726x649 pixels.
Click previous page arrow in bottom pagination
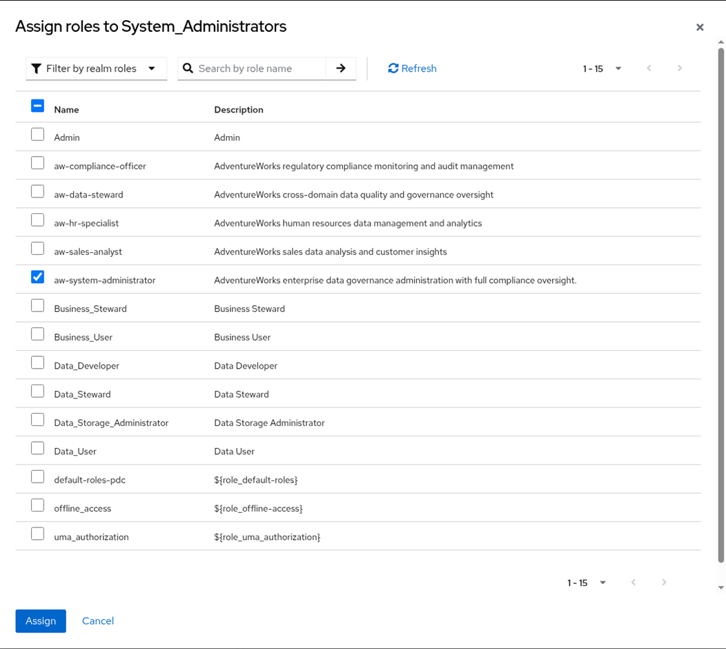(634, 583)
